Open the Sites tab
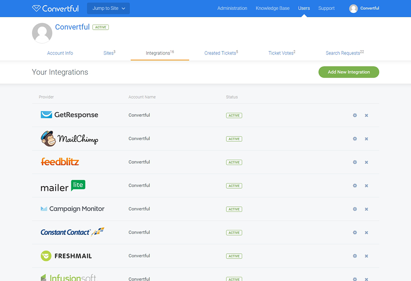 point(109,53)
